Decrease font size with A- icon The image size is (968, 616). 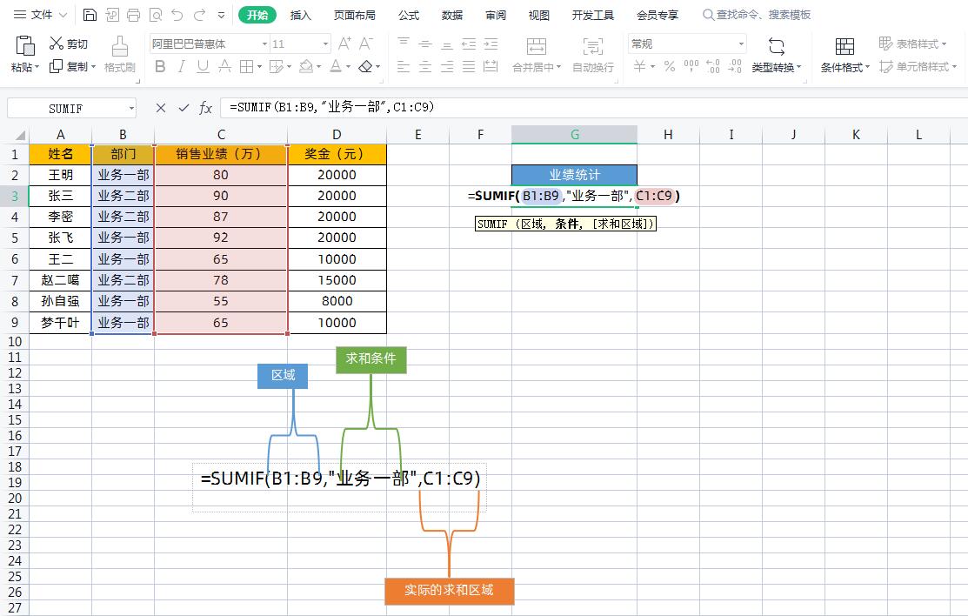coord(366,44)
